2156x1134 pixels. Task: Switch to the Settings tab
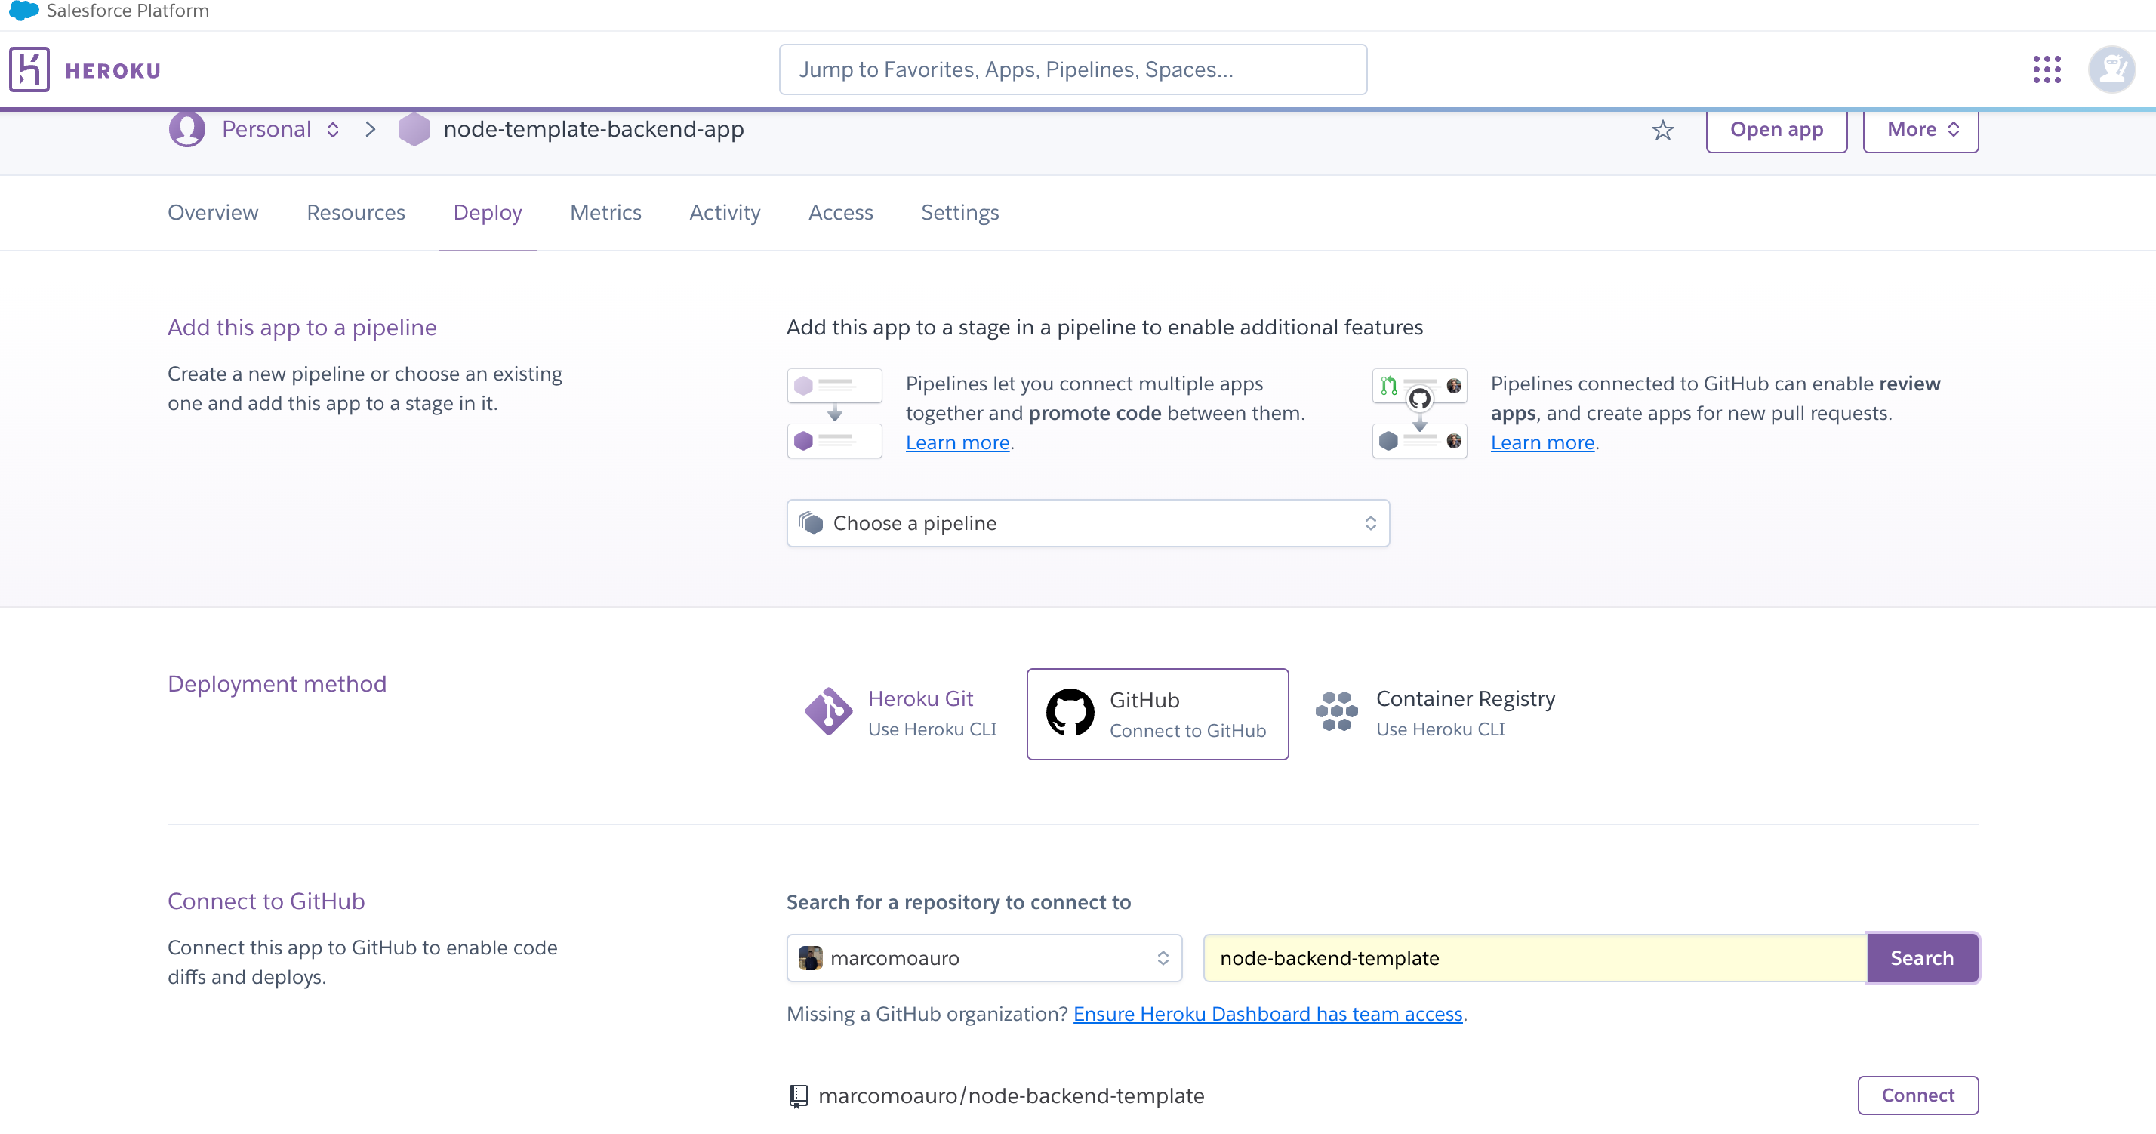960,214
